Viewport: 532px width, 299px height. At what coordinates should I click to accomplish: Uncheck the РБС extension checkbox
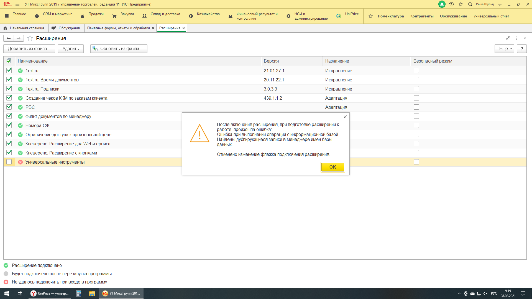9,107
